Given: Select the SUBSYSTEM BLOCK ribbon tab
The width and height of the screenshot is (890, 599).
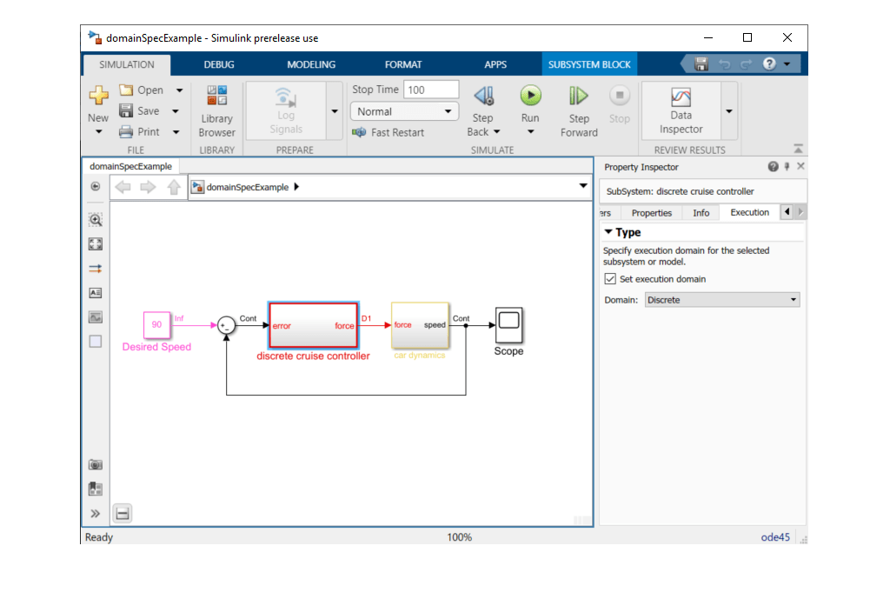Looking at the screenshot, I should 589,64.
